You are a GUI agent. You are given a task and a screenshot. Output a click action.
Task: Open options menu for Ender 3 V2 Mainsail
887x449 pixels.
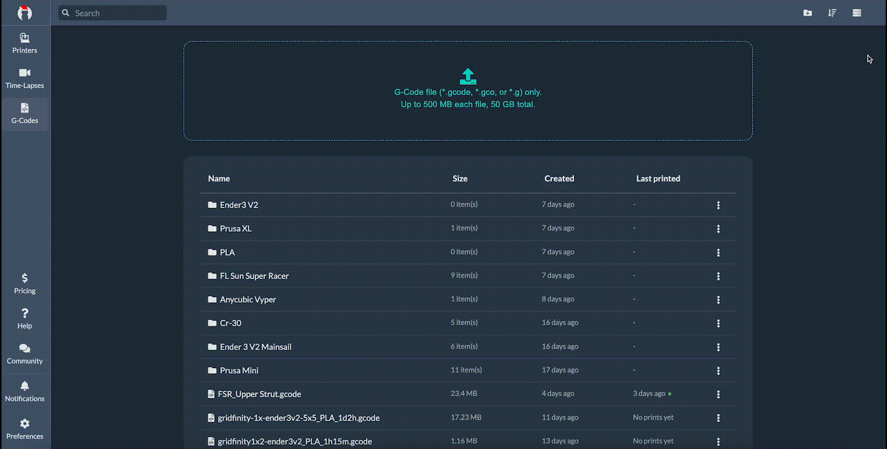click(718, 347)
